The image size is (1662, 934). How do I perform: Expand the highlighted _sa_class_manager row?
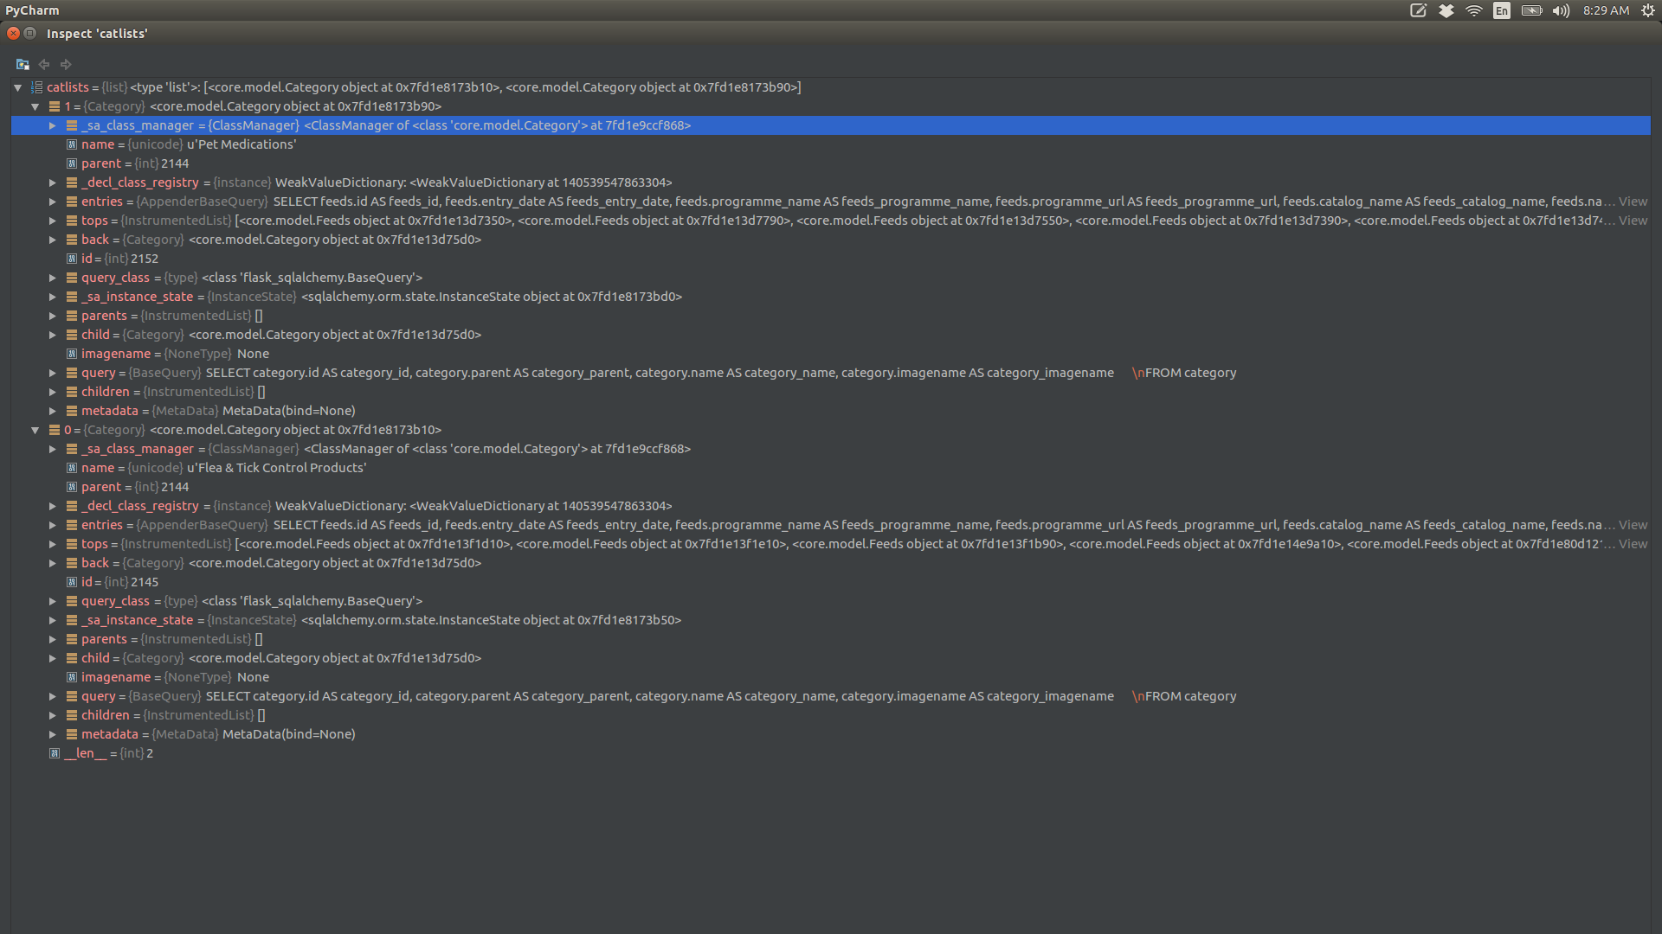point(52,125)
